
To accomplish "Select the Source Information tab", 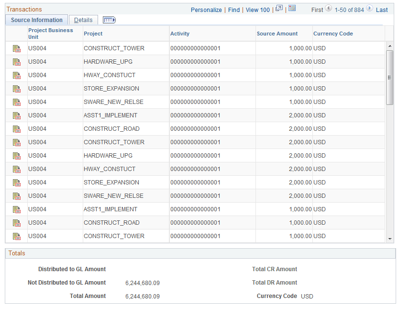I will [x=36, y=20].
